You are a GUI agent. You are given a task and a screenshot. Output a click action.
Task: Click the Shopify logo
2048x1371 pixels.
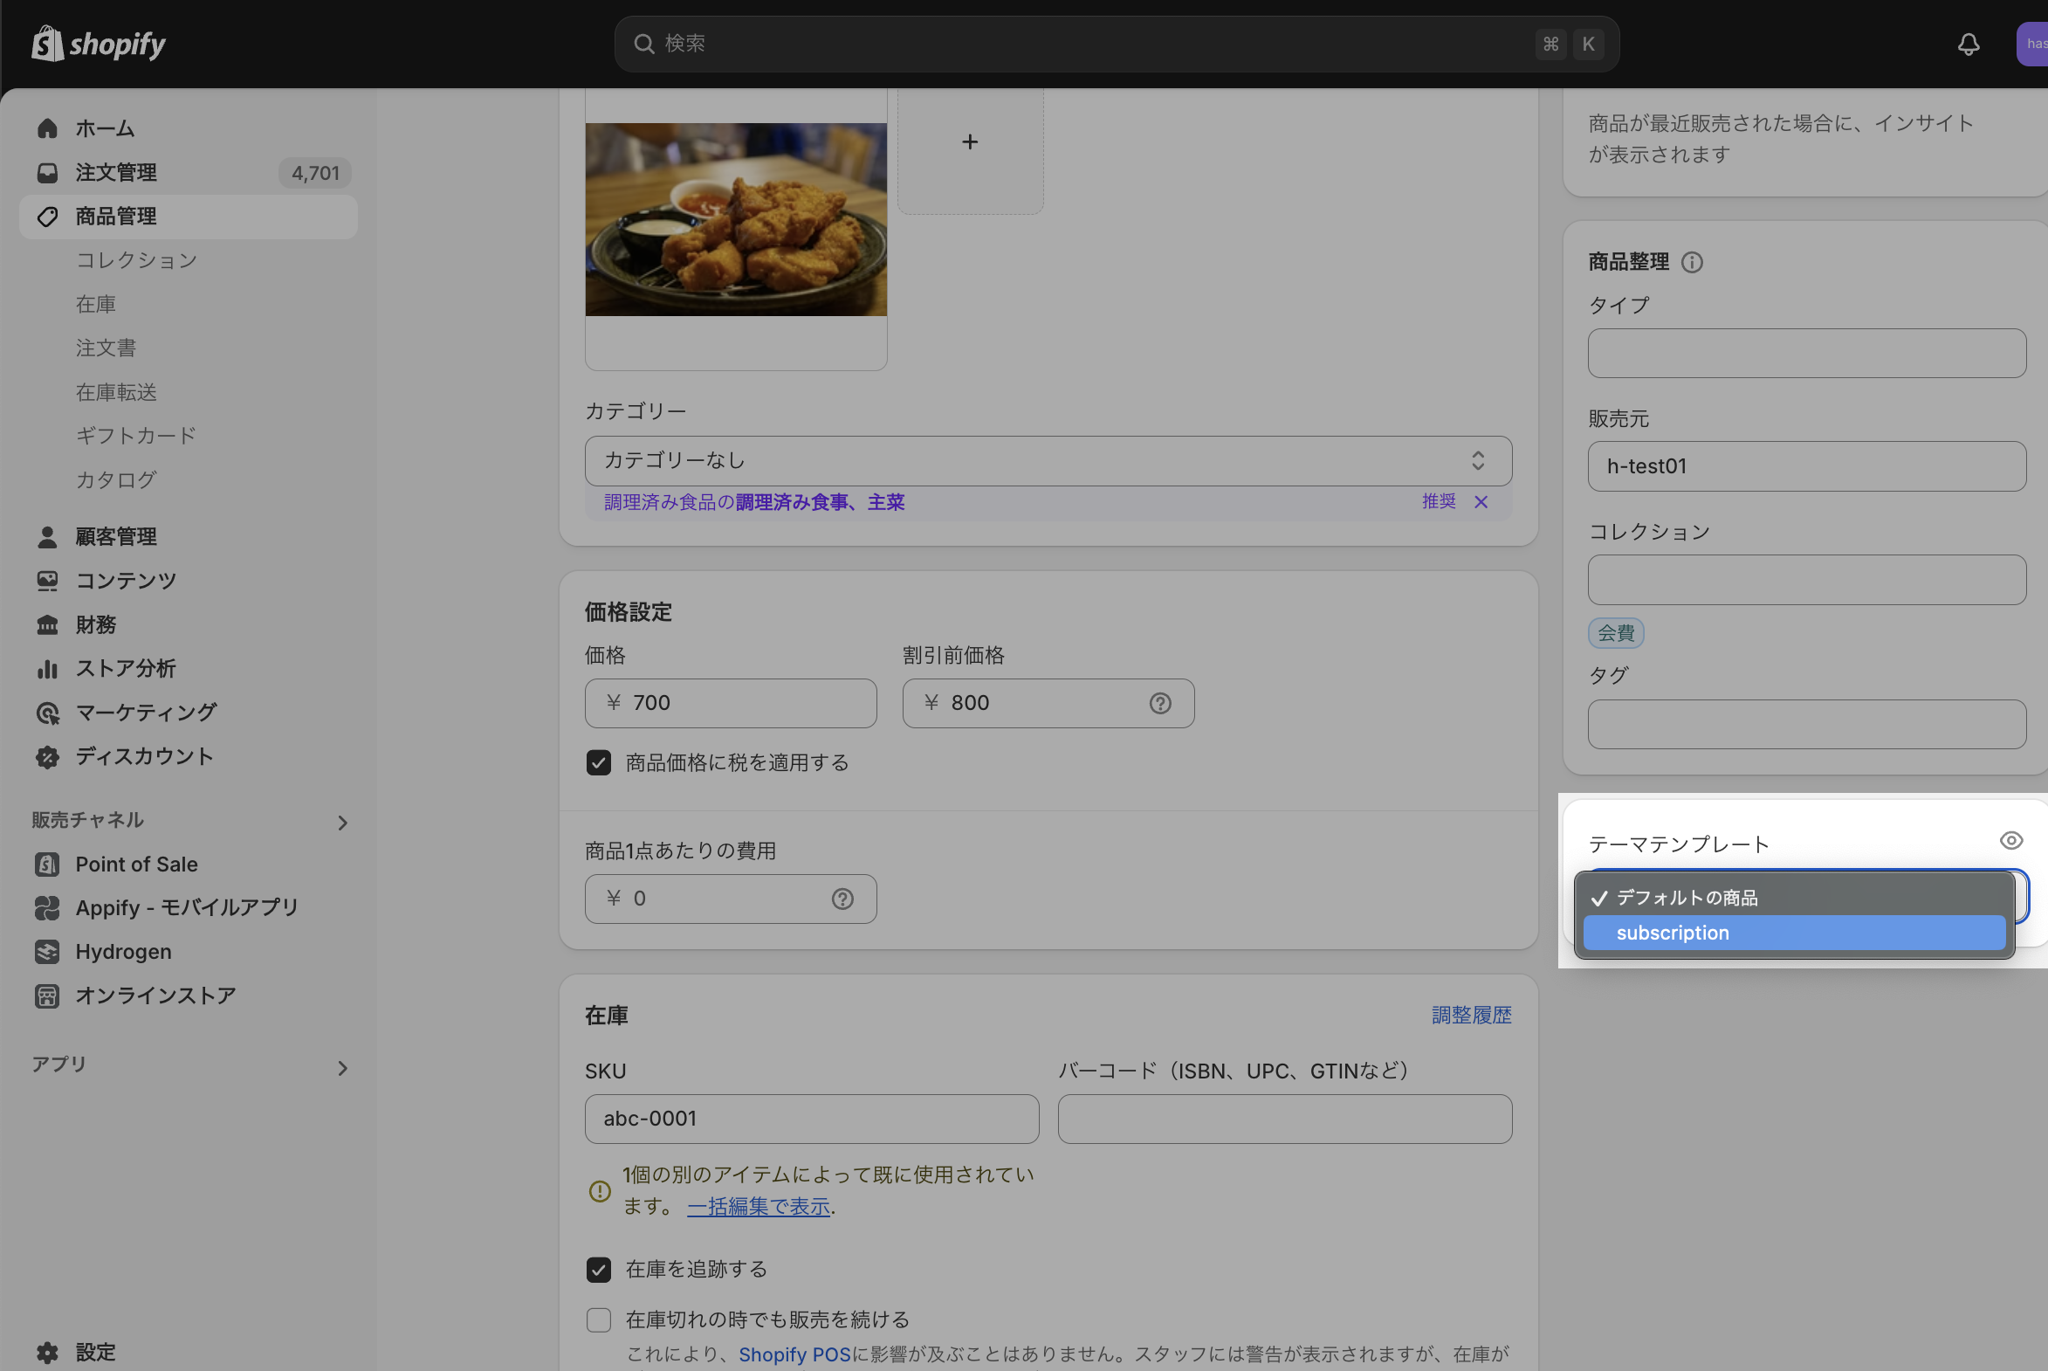coord(98,44)
